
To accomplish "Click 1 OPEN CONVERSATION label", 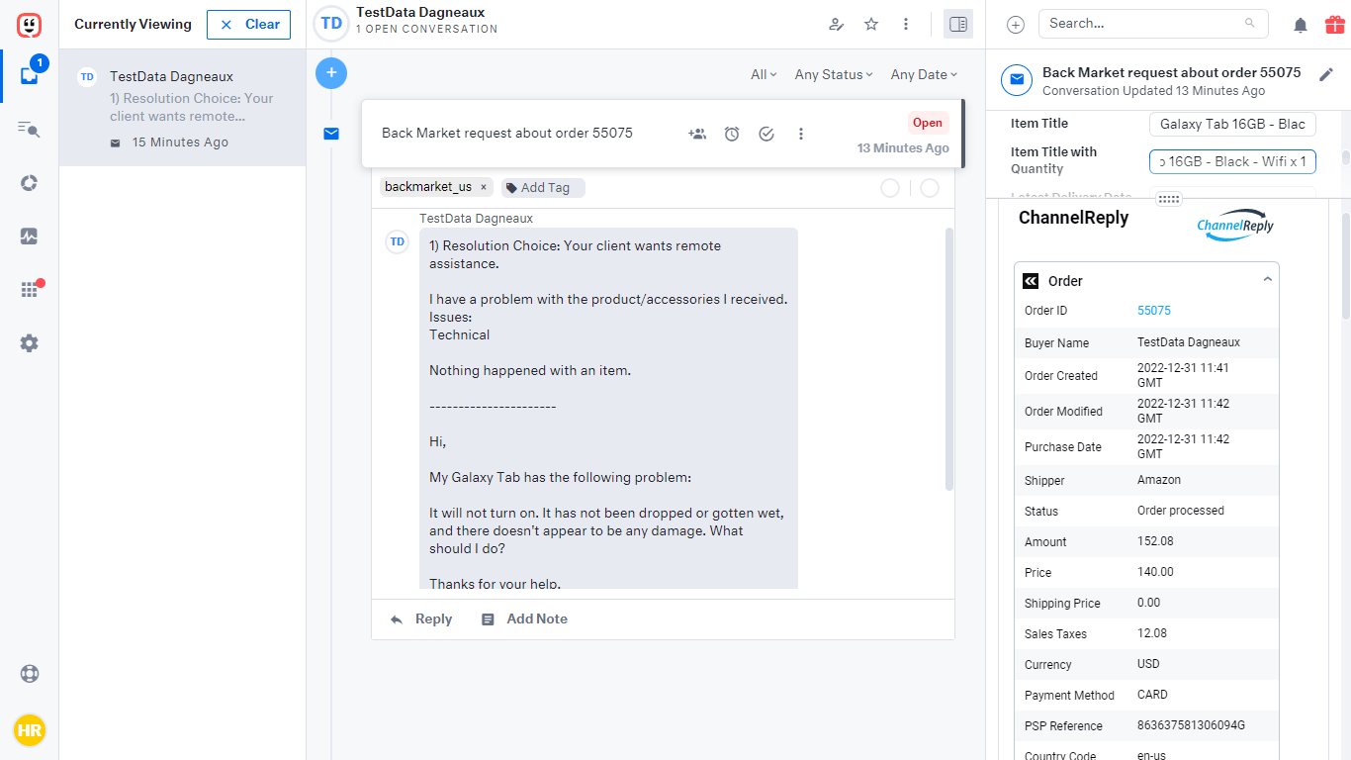I will click(x=427, y=30).
